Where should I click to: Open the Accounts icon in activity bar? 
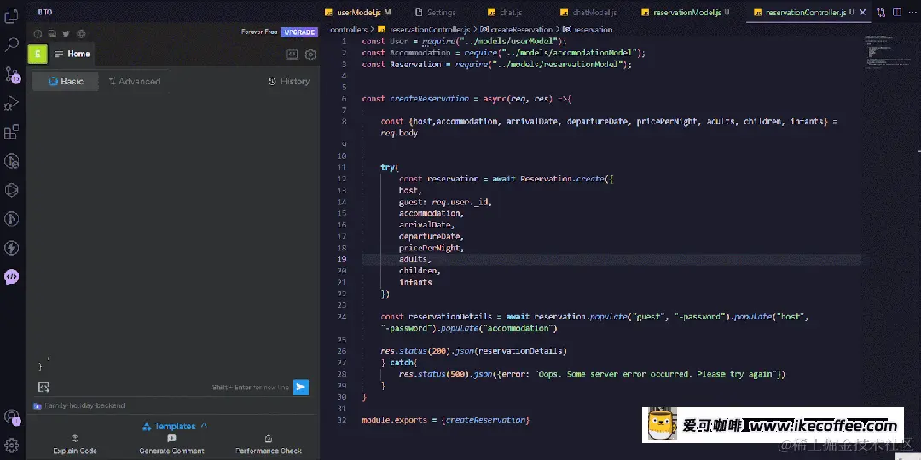(12, 417)
